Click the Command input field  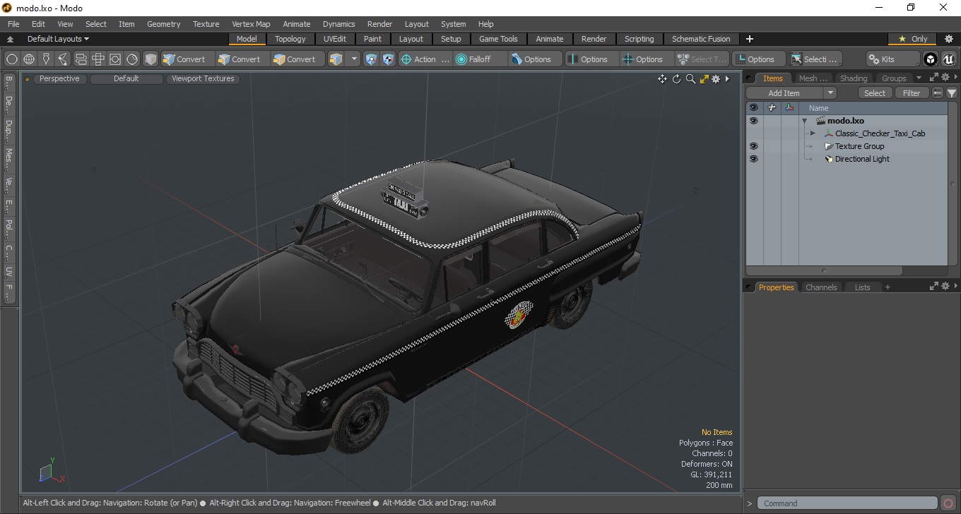[849, 503]
